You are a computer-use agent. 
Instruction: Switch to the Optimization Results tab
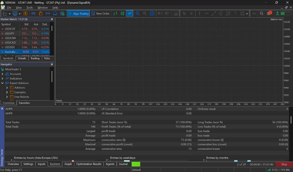[89, 164]
